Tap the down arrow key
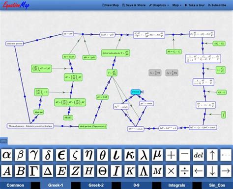 (x=212, y=171)
